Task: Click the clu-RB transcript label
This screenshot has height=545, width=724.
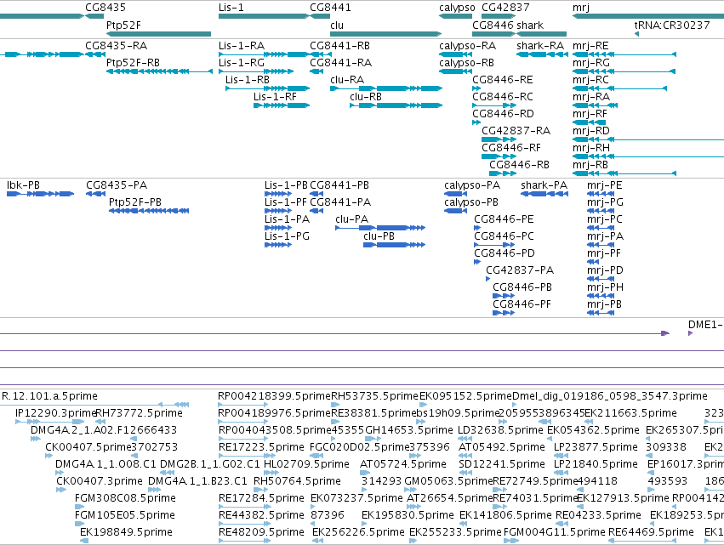Action: 366,97
